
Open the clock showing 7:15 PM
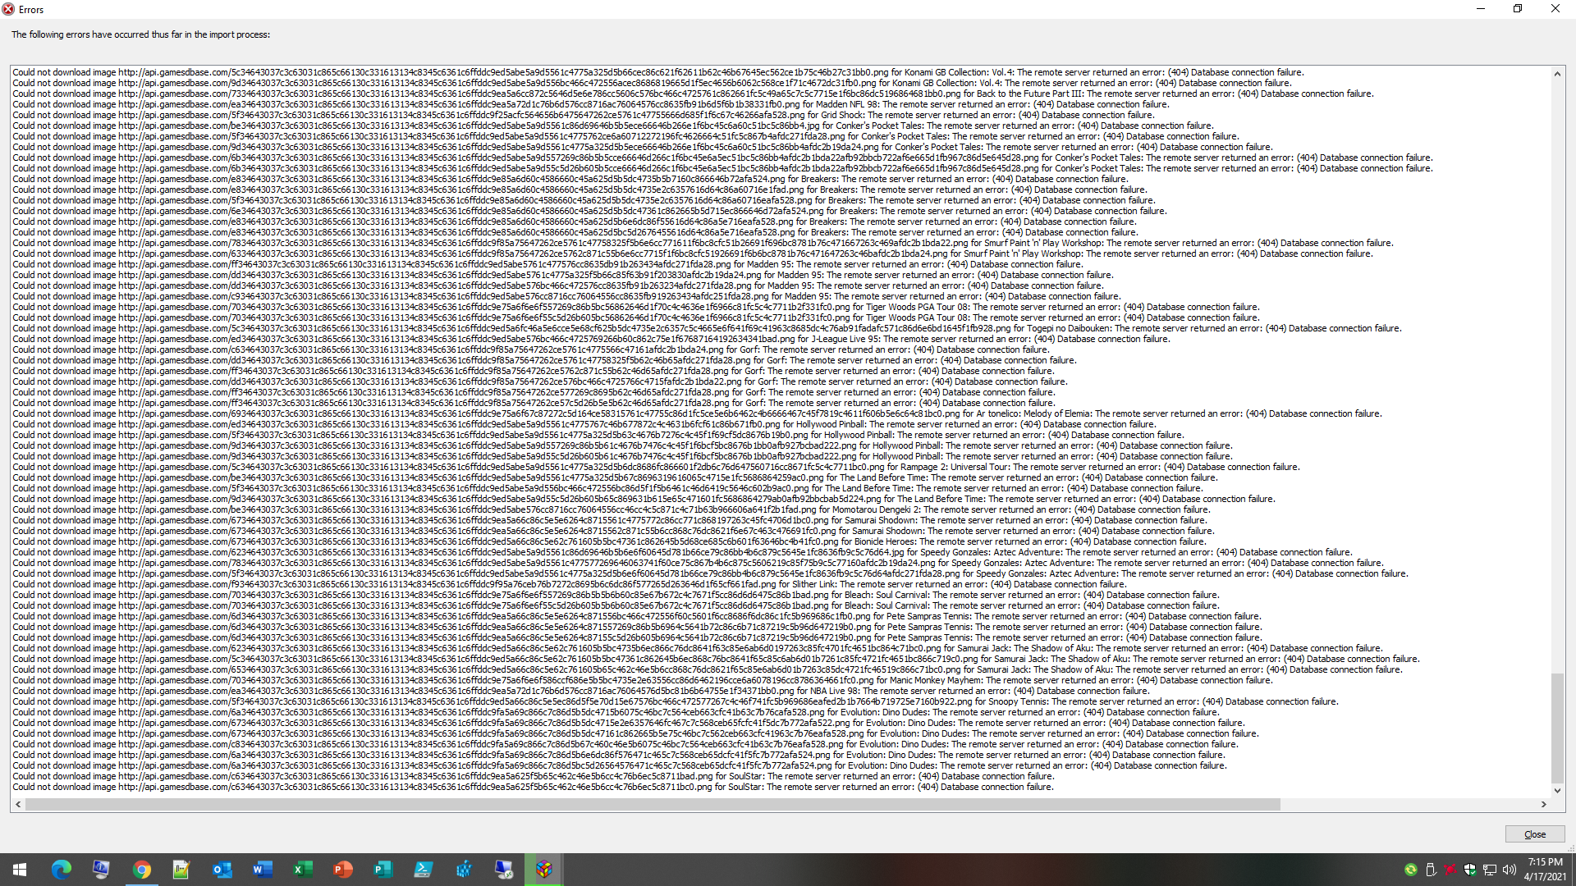tap(1546, 870)
